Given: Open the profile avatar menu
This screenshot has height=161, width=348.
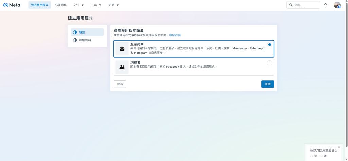Looking at the screenshot, I should click(x=337, y=5).
